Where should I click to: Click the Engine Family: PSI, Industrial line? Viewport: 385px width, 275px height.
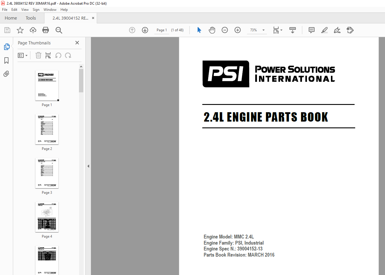point(234,243)
